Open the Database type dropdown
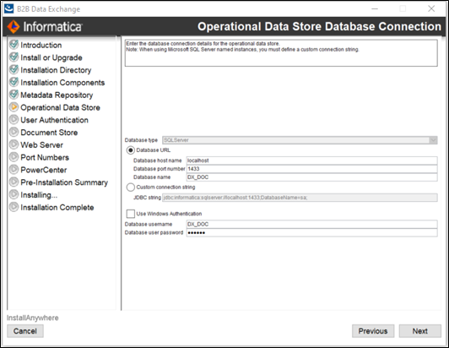Image resolution: width=449 pixels, height=348 pixels. 300,140
